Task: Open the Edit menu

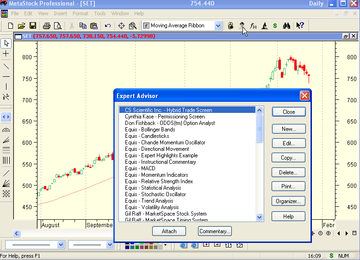Action: (x=28, y=13)
